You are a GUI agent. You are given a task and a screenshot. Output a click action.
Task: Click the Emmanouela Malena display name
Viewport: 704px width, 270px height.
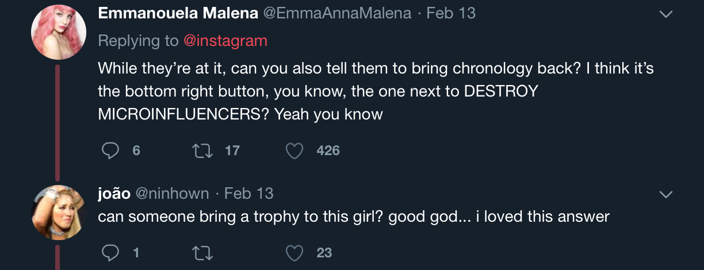tap(178, 13)
